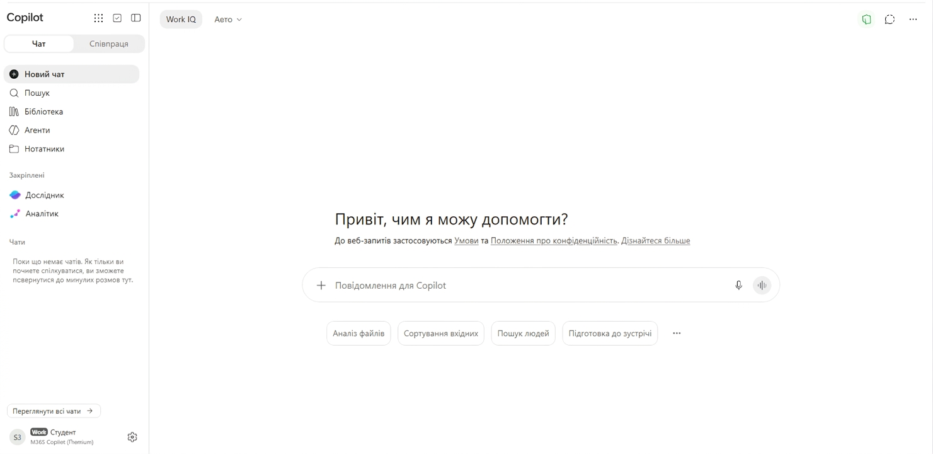Click the Переглянути всі чати button
933x454 pixels.
[x=54, y=411]
